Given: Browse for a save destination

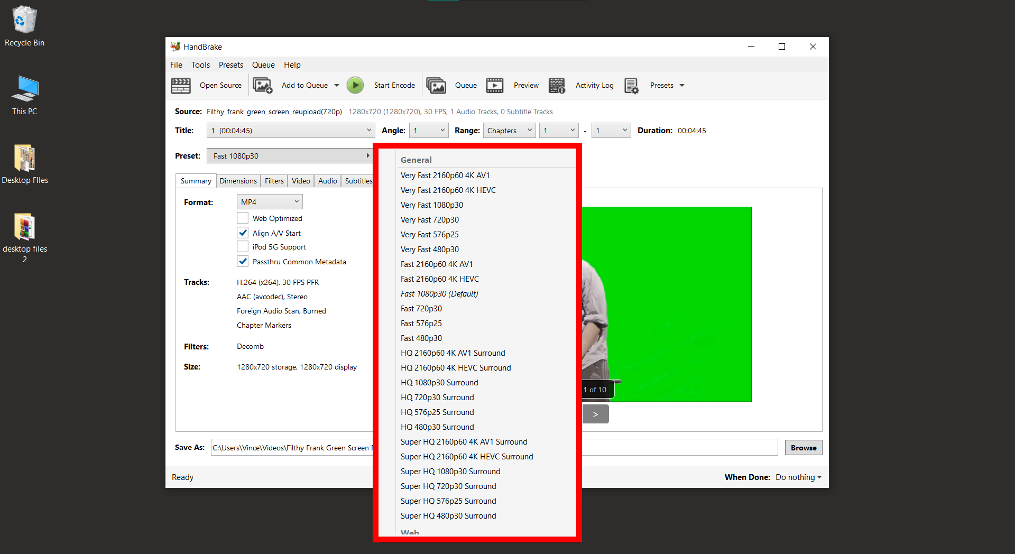Looking at the screenshot, I should coord(803,447).
